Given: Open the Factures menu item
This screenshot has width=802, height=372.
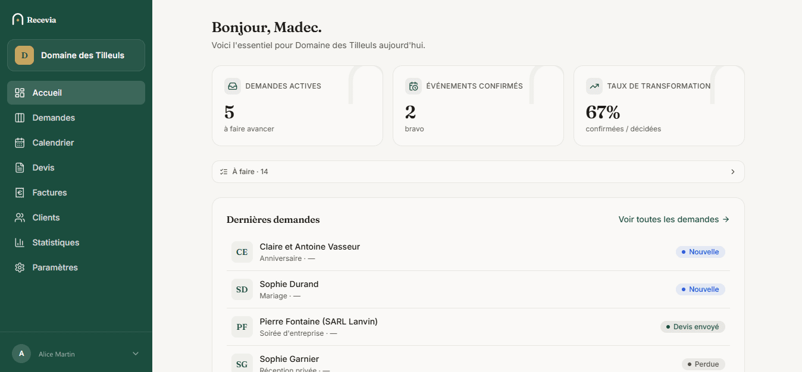Looking at the screenshot, I should (76, 193).
